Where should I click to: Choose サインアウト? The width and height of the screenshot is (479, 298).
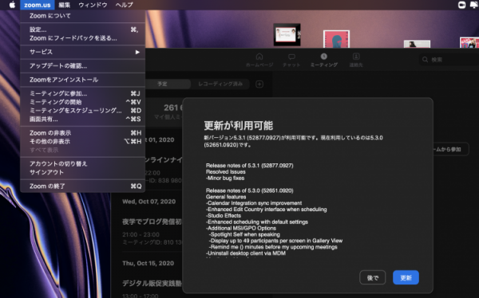tap(82, 172)
